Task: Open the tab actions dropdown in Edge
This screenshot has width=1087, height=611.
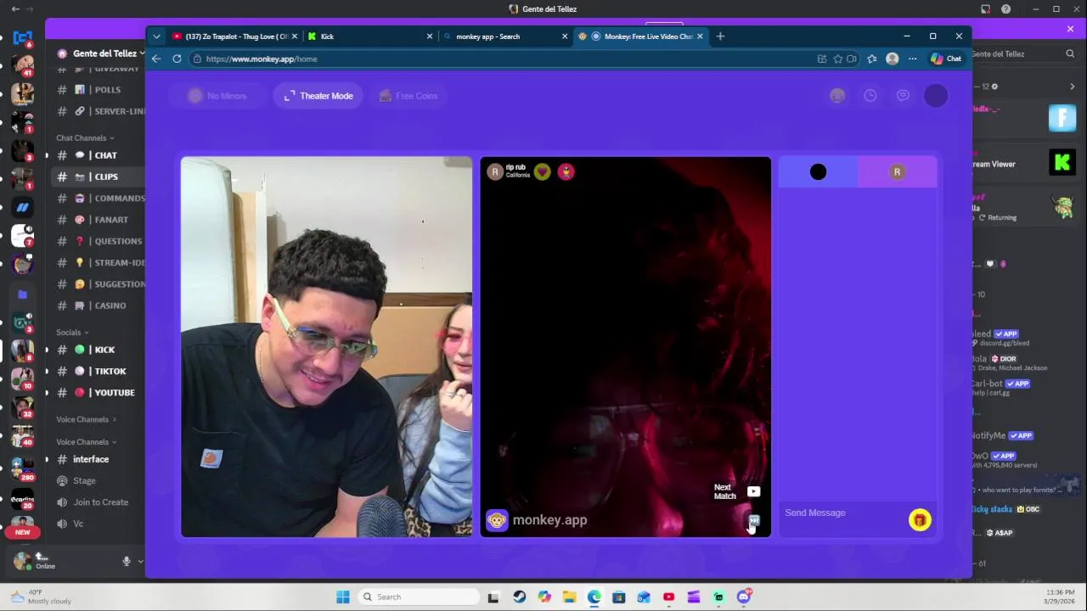Action: (156, 36)
